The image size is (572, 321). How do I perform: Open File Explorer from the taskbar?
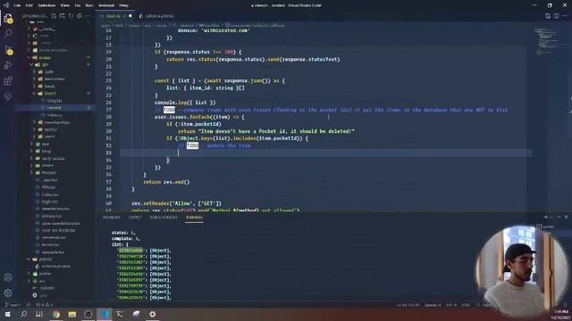click(x=72, y=314)
